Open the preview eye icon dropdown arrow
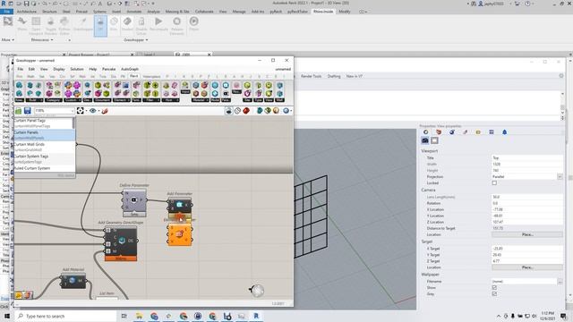Image resolution: width=573 pixels, height=322 pixels. pos(99,111)
